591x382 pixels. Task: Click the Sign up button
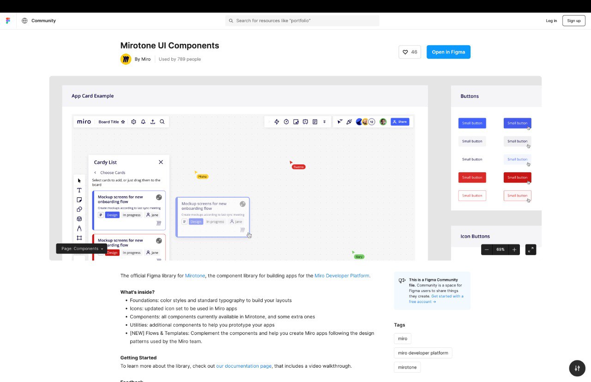point(573,21)
